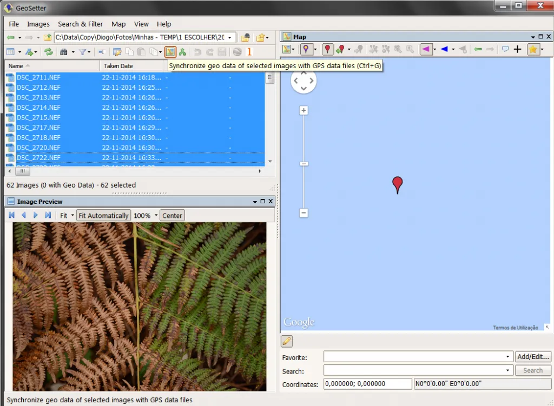Expand the folder path dropdown
This screenshot has height=406, width=554.
(x=229, y=37)
